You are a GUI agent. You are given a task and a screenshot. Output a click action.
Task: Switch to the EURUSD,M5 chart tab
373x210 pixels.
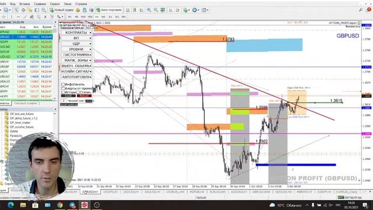(217, 192)
